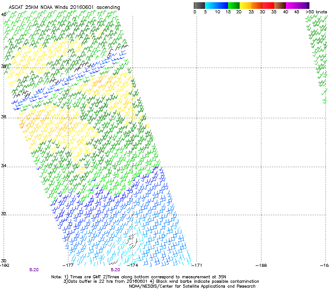Screen dimensions: 329x289
Task: Click the '36' latitude axis label
Action: [x=4, y=117]
